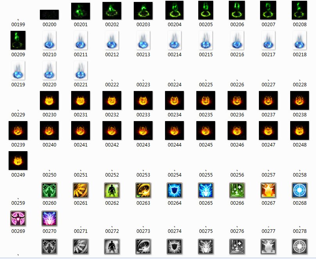Select the orange flame skill icon 00267
The image size is (316, 259).
(269, 191)
